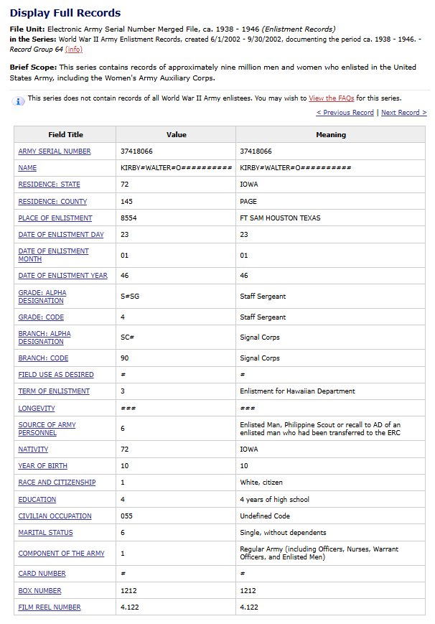This screenshot has height=624, width=435.
Task: Click the Name field title link
Action: [x=27, y=168]
